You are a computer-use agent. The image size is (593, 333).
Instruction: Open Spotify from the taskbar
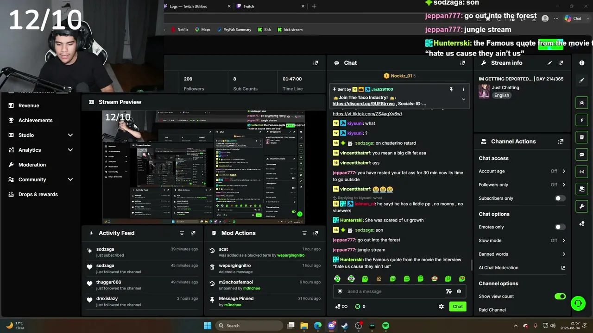click(x=385, y=326)
